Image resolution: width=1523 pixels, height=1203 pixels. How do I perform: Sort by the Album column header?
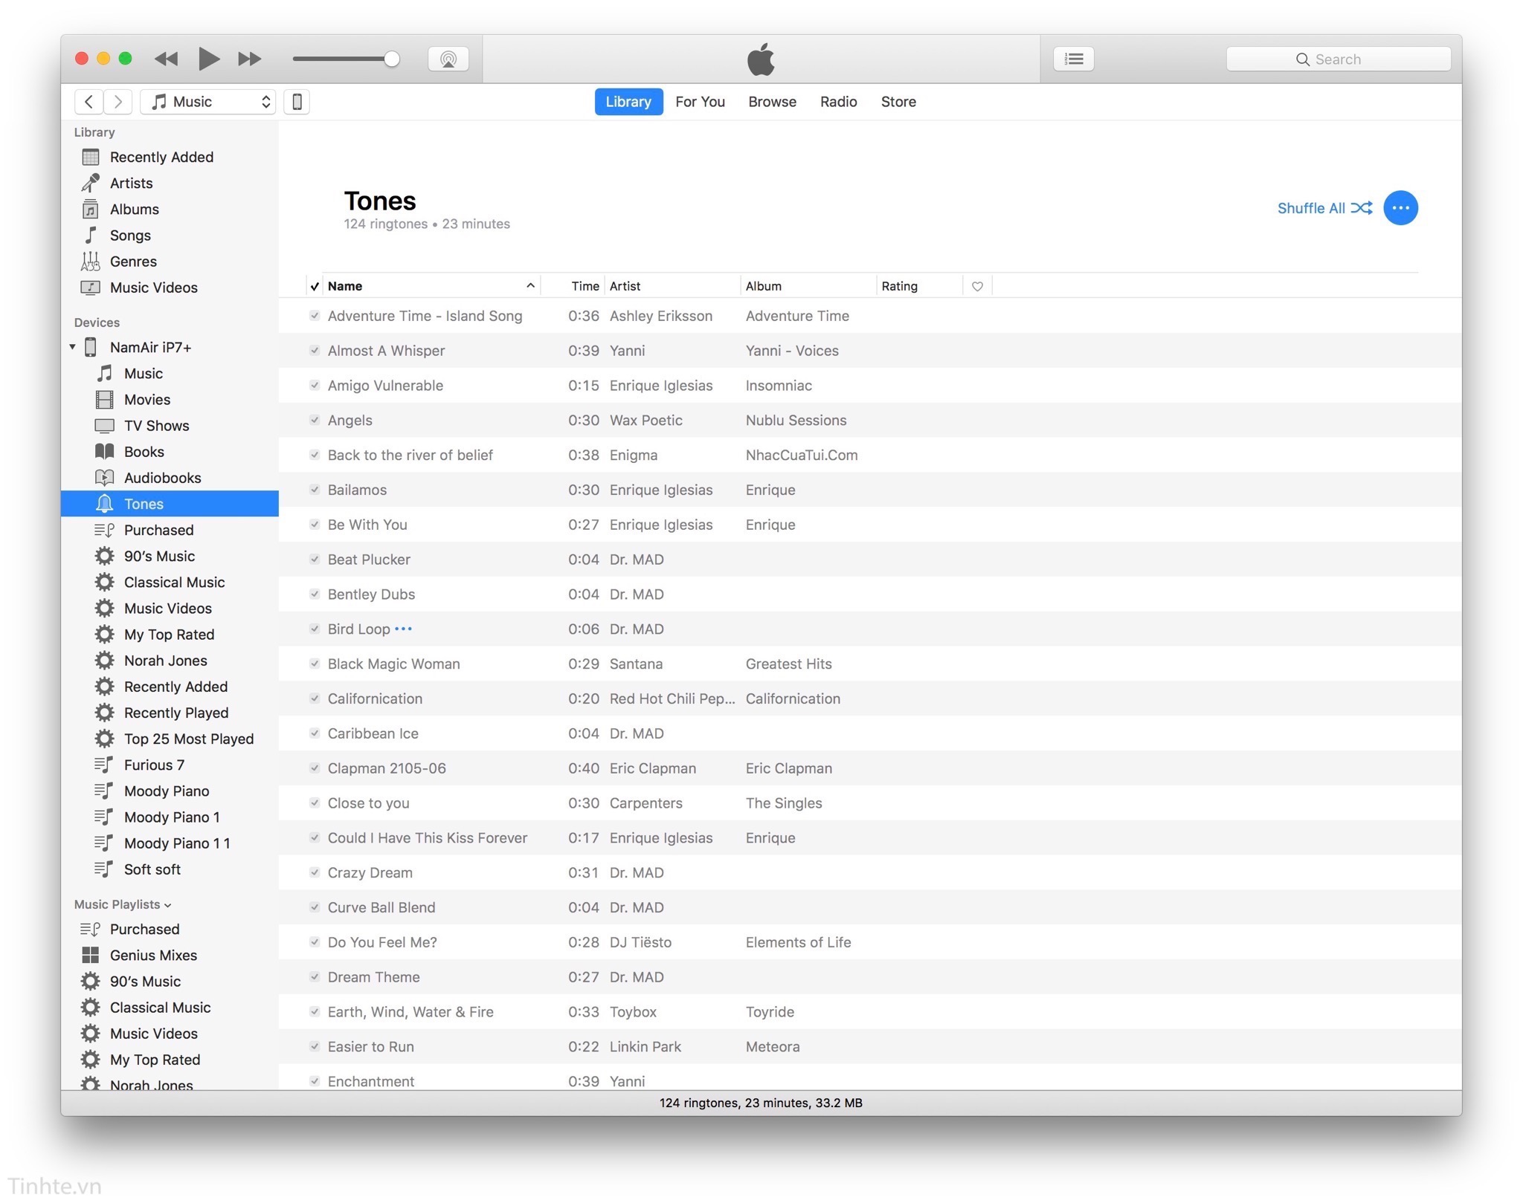pyautogui.click(x=808, y=286)
